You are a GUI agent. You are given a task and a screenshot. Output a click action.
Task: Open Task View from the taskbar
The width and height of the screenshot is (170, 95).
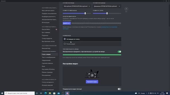[x=41, y=93]
